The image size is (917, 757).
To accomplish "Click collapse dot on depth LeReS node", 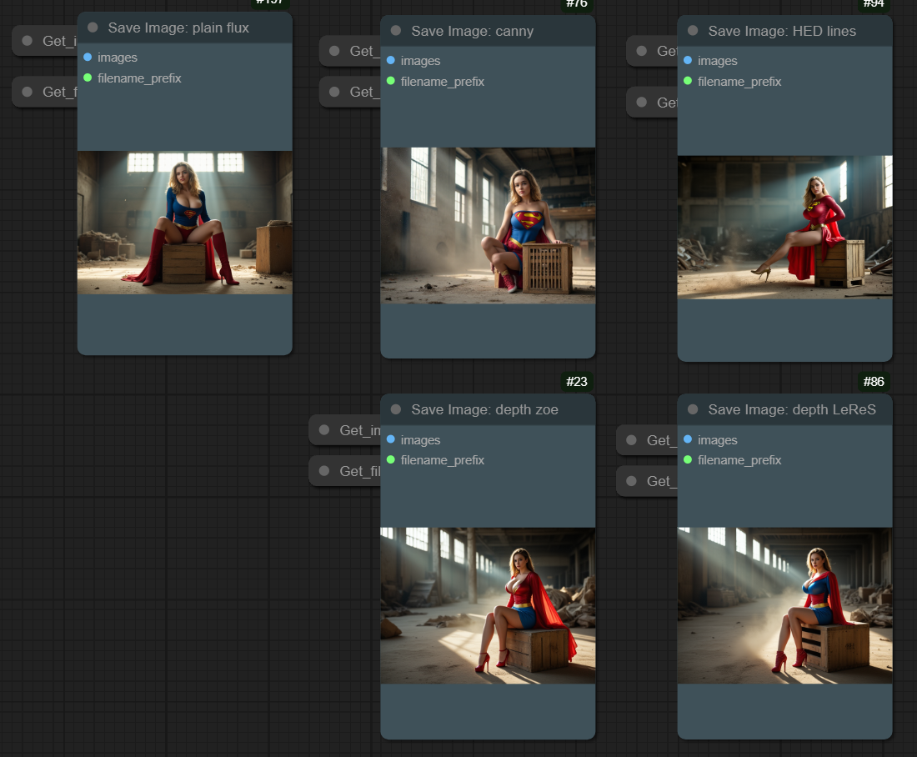I will (693, 409).
